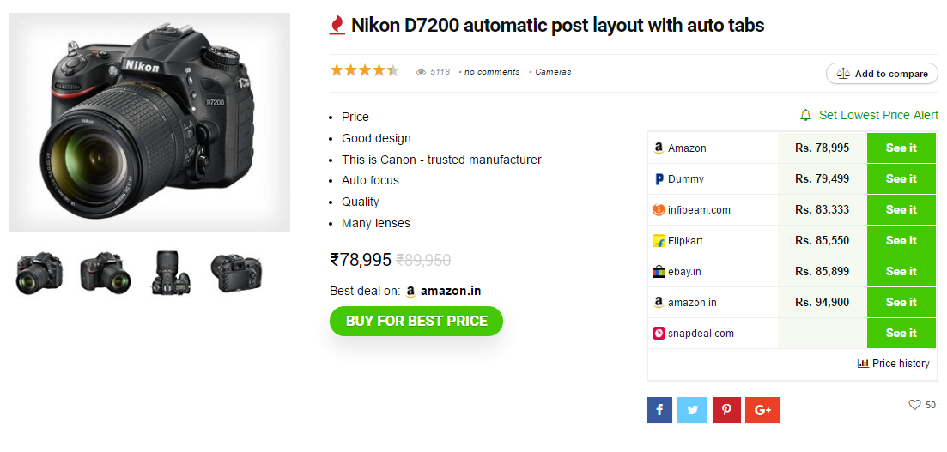Open the no comments link
Image resolution: width=947 pixels, height=452 pixels.
coord(492,72)
